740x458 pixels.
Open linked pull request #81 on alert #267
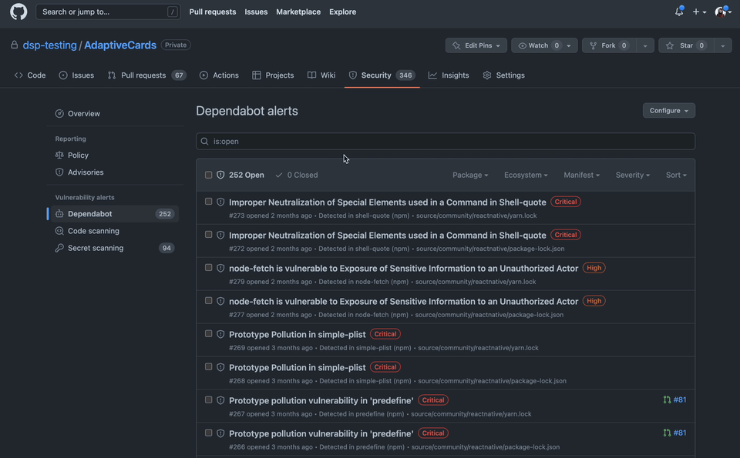coord(680,399)
